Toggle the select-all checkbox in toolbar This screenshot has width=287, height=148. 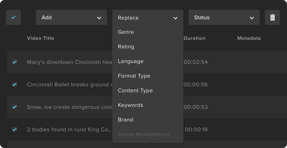[13, 17]
